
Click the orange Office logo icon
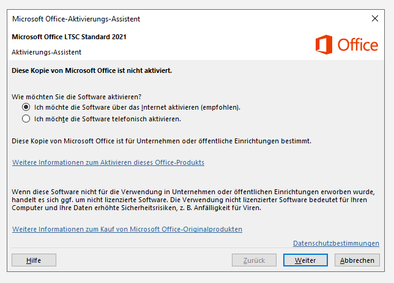click(x=324, y=44)
